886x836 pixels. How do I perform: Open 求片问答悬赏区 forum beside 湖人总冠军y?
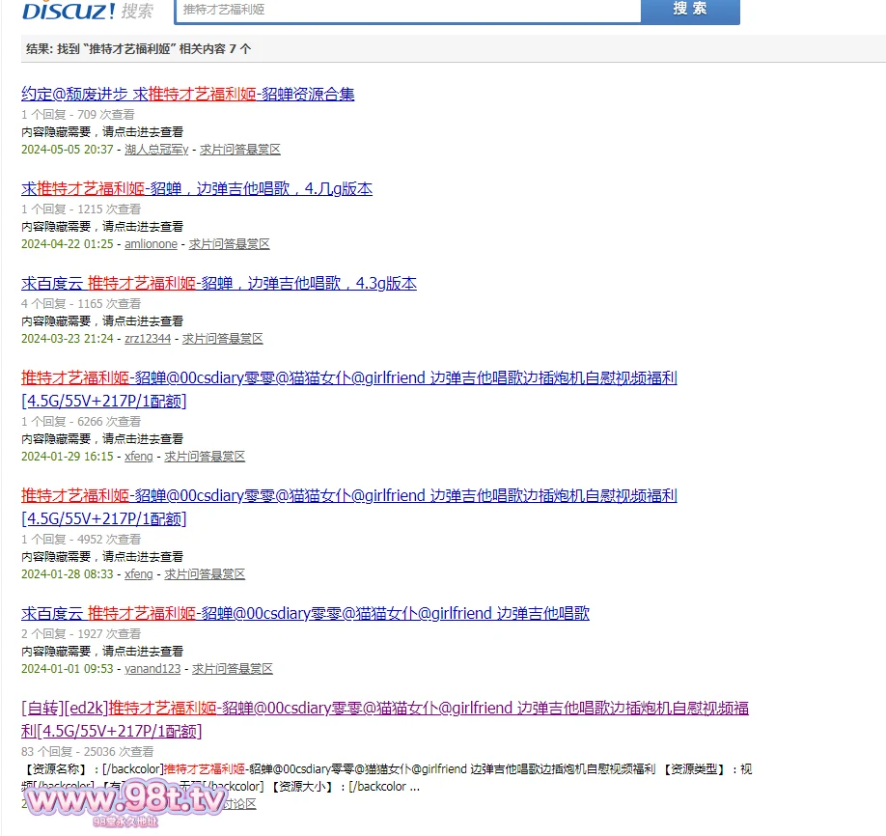(x=239, y=150)
